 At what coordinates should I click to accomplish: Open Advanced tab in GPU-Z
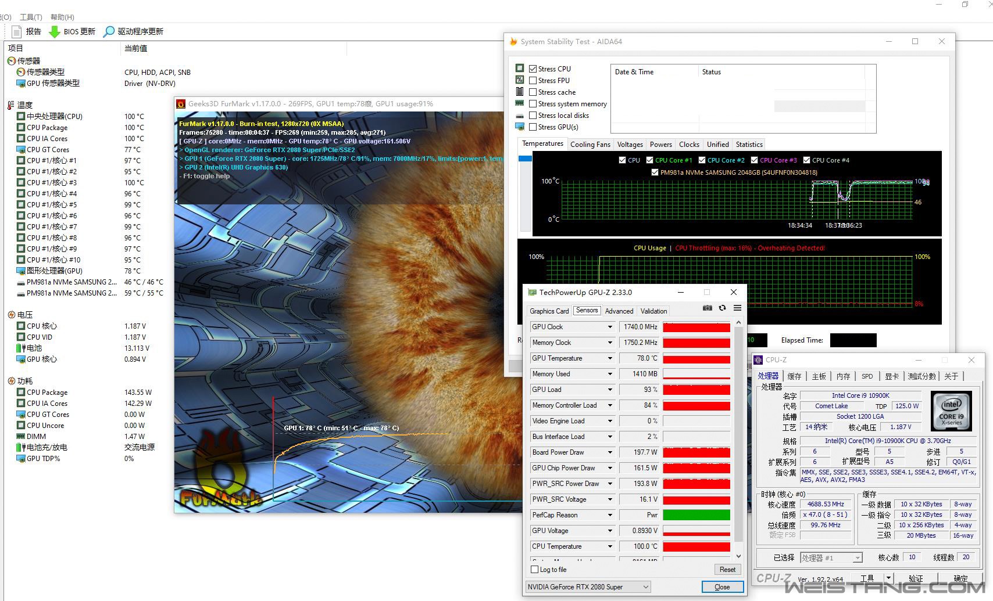click(x=619, y=311)
